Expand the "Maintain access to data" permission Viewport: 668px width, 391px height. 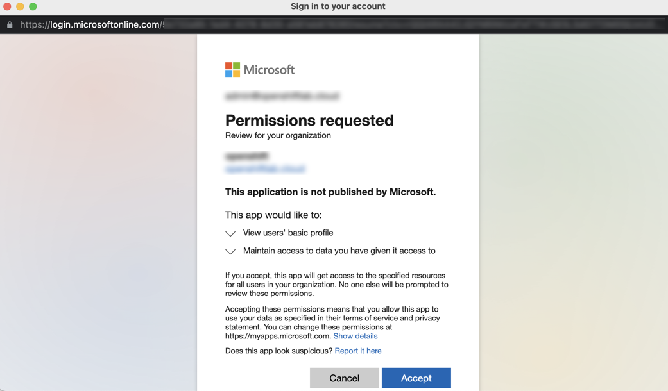point(230,251)
